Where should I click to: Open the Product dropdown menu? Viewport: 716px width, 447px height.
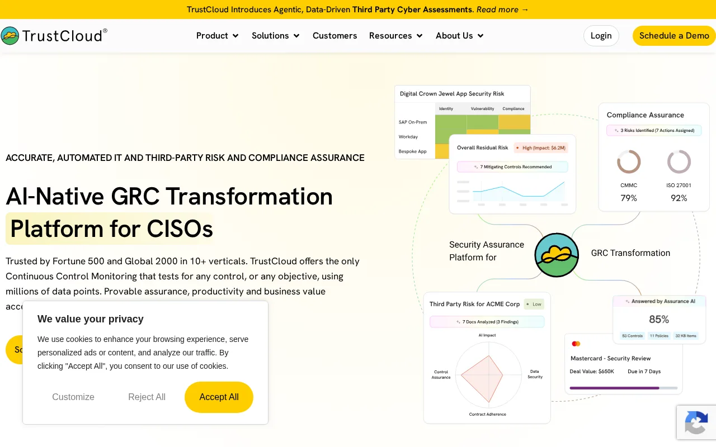click(218, 36)
